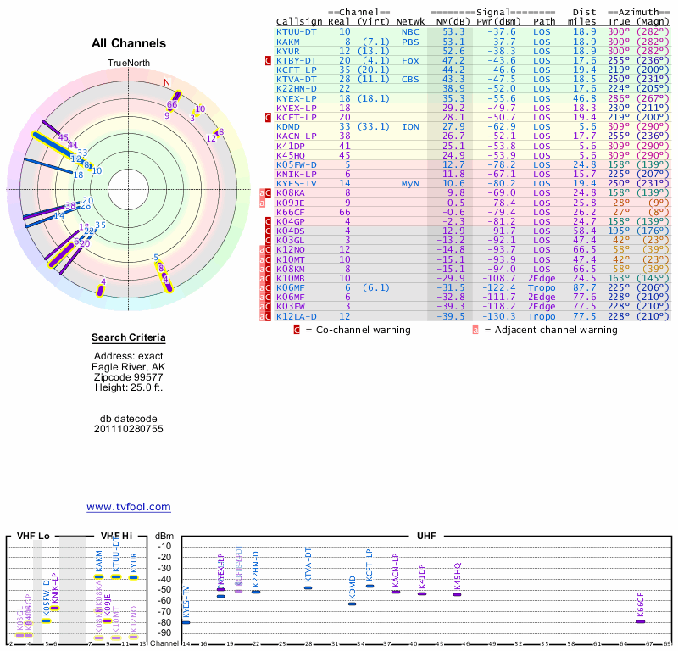The width and height of the screenshot is (678, 651).
Task: Click the Adjacent channel warning legend text
Action: [556, 330]
